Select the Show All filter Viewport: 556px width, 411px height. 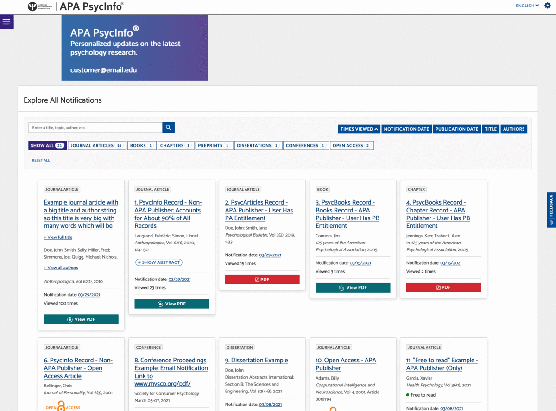tap(47, 145)
